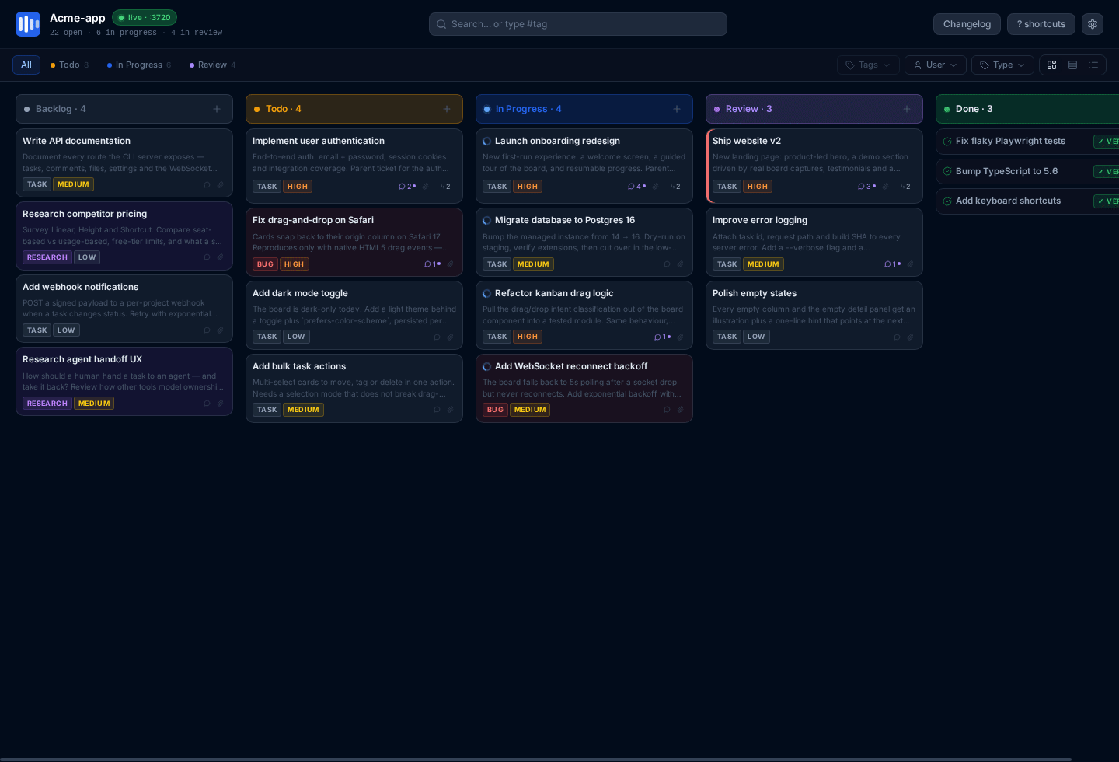Click comment icon on Add dark mode toggle
The height and width of the screenshot is (762, 1119).
(437, 337)
